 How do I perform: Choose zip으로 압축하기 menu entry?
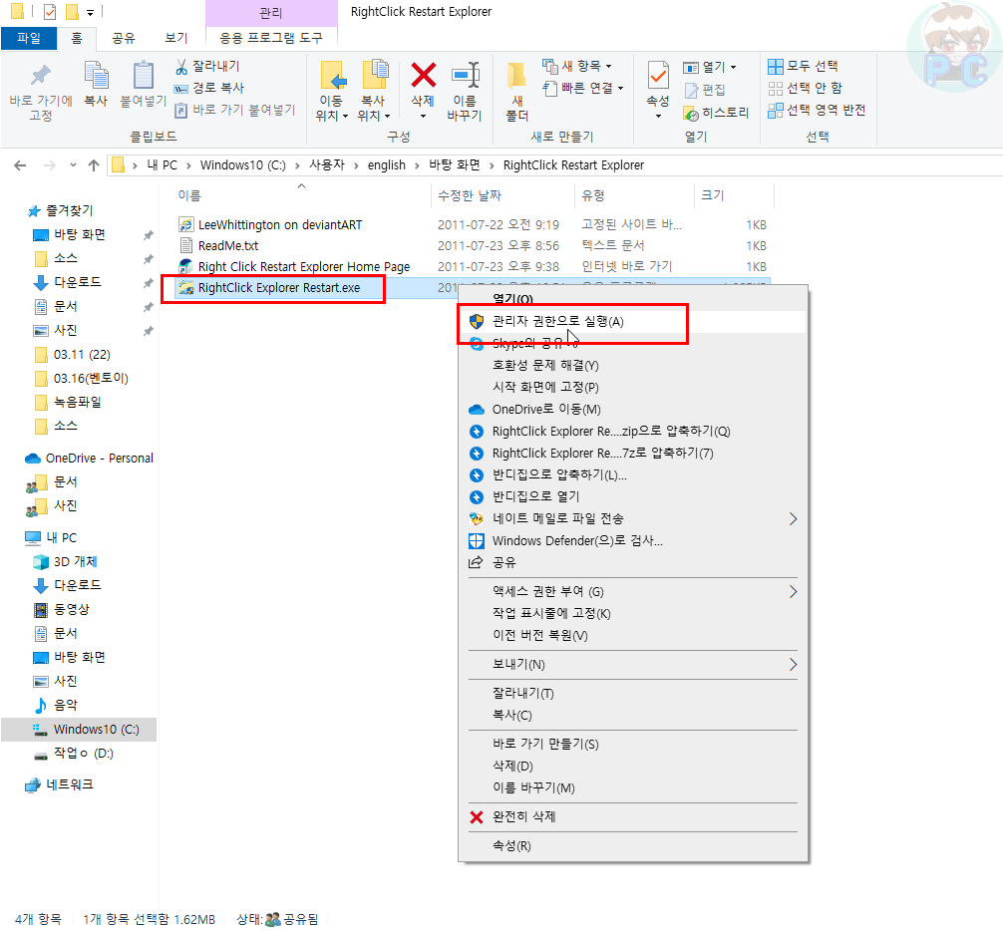click(633, 432)
